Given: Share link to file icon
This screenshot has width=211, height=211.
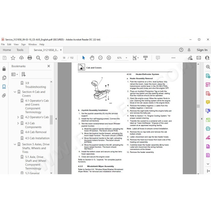Looking at the screenshot, I should (190, 58).
